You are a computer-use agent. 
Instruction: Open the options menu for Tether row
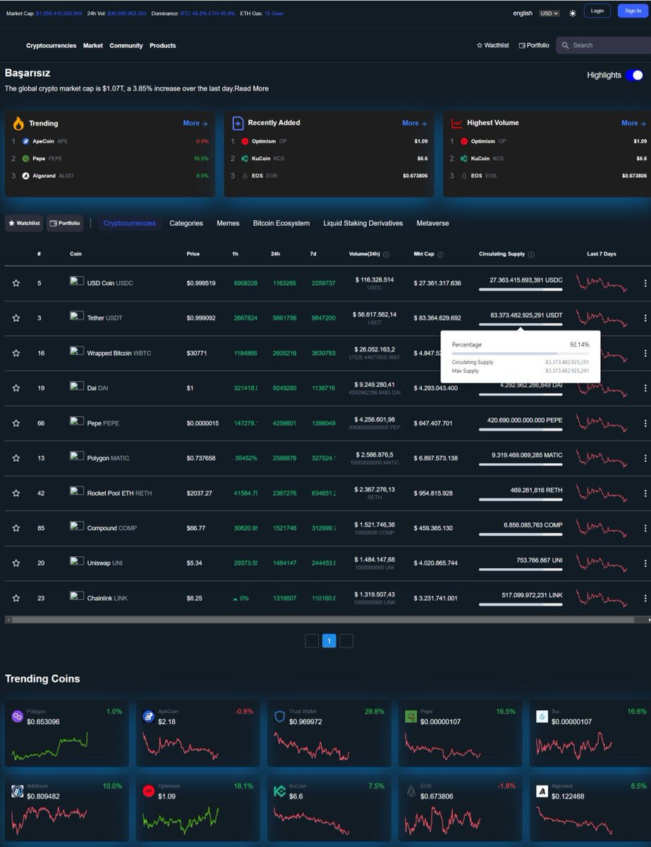[644, 318]
